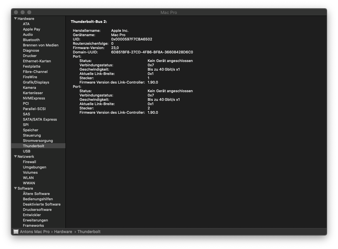Open the Frameworks entry
This screenshot has height=249, width=338.
33,225
